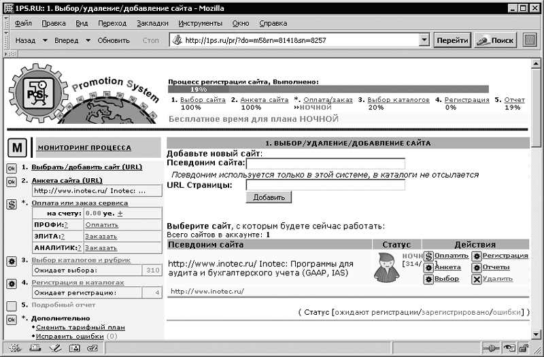Expand the Назад history dropdown arrow
Screen dimensions: 544x357
[x=45, y=40]
